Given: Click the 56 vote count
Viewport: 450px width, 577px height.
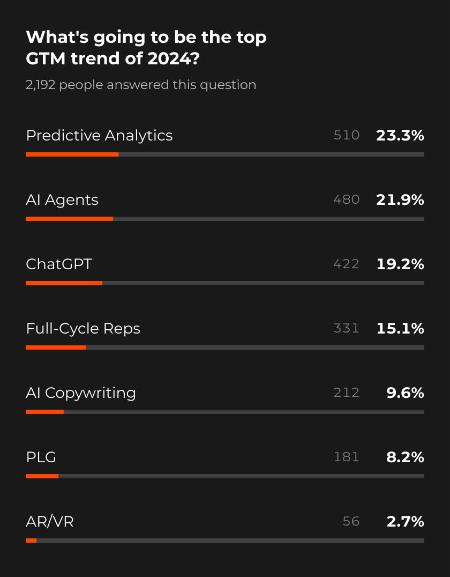Looking at the screenshot, I should (351, 521).
